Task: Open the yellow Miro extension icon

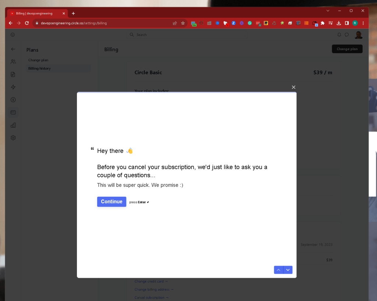Action: click(266, 23)
